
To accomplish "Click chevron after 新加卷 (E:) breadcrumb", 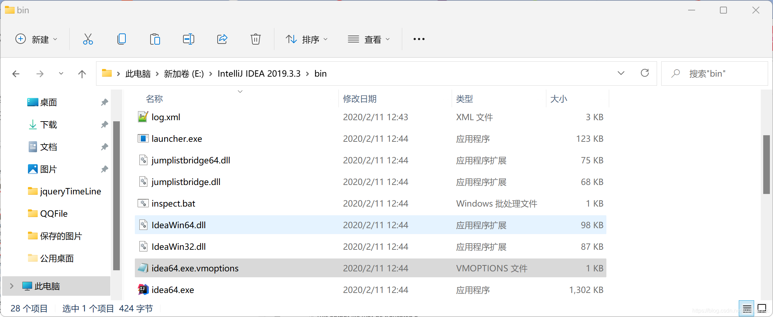I will tap(211, 74).
